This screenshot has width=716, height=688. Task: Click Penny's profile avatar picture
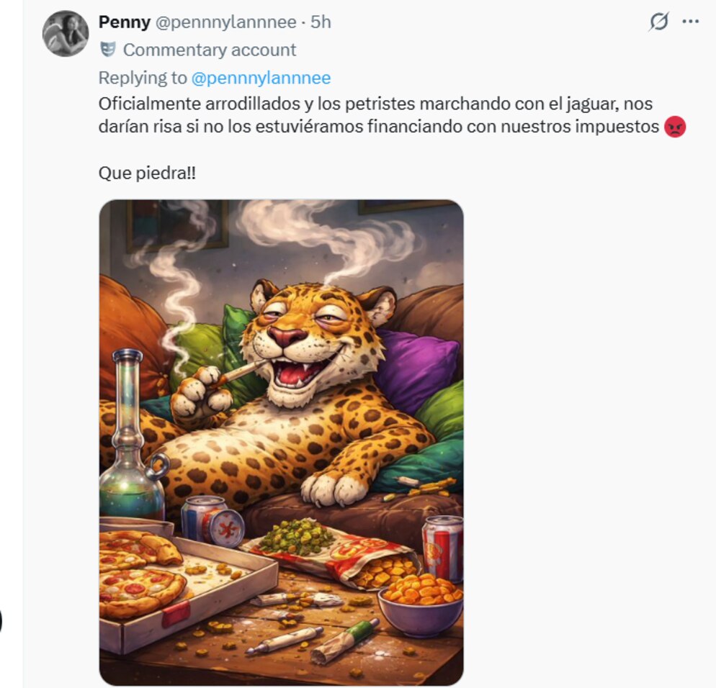[66, 34]
